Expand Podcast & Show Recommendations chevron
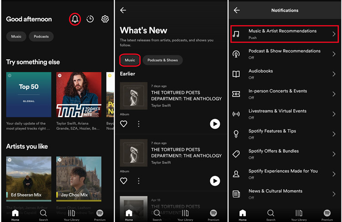This screenshot has width=342, height=222. tap(334, 54)
